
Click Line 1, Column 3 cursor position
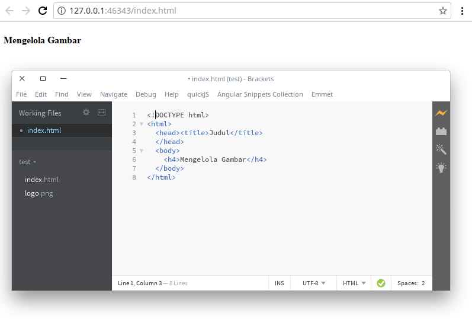140,283
